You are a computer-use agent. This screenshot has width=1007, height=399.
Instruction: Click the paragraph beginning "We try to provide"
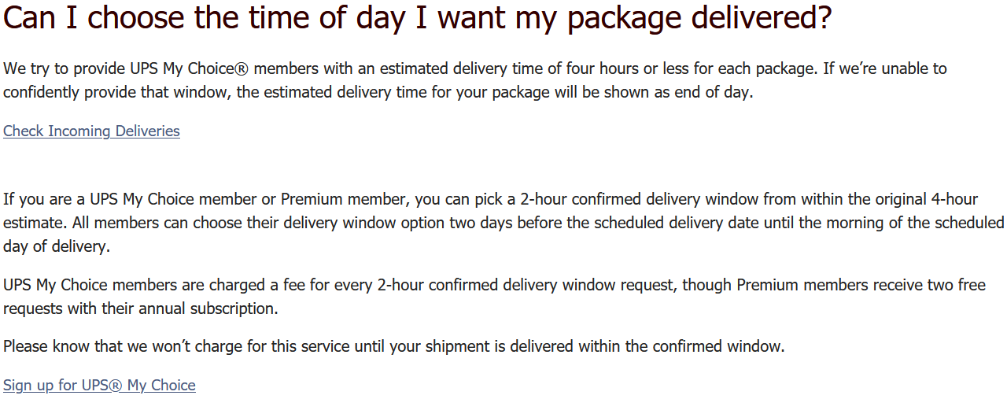pos(475,80)
